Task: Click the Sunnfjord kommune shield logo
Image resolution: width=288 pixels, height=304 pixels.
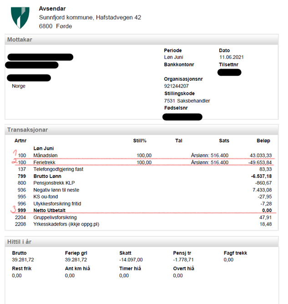Action: click(x=20, y=18)
